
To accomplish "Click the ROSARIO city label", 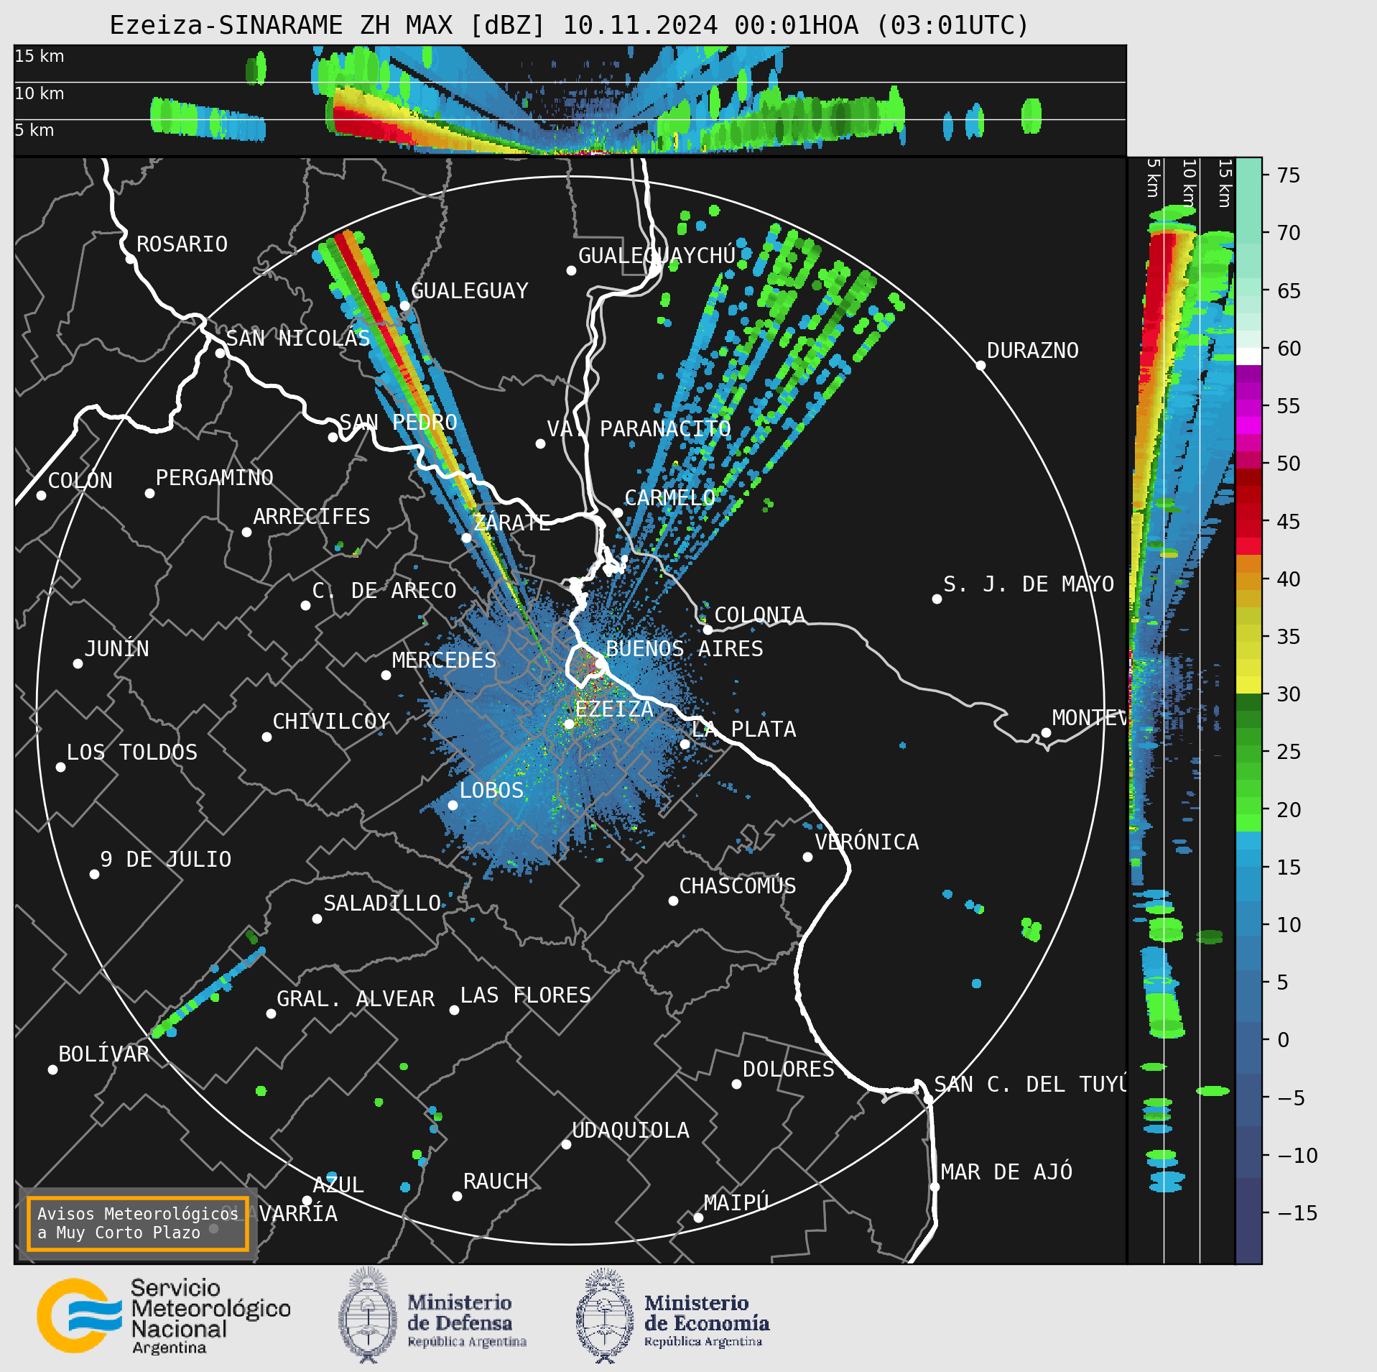I will tap(182, 244).
